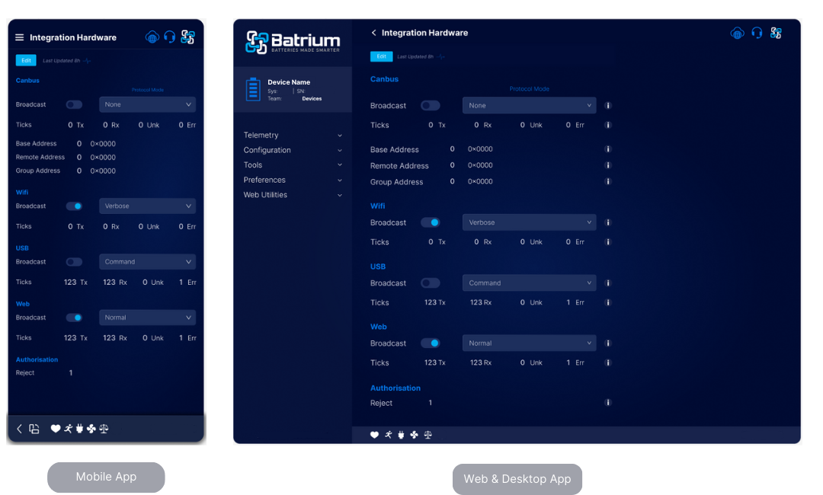
Task: Click mobile Remote Address value 0x0000
Action: point(103,157)
